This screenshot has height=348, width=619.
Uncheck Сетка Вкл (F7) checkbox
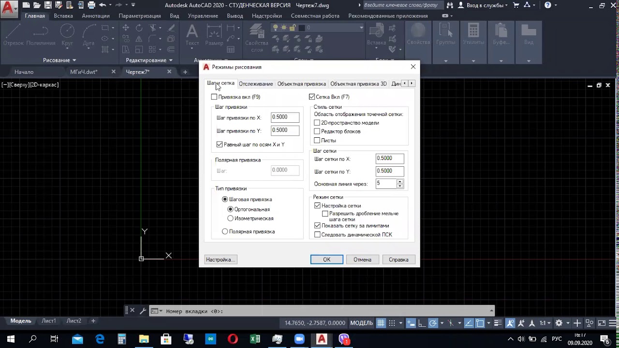pyautogui.click(x=312, y=97)
